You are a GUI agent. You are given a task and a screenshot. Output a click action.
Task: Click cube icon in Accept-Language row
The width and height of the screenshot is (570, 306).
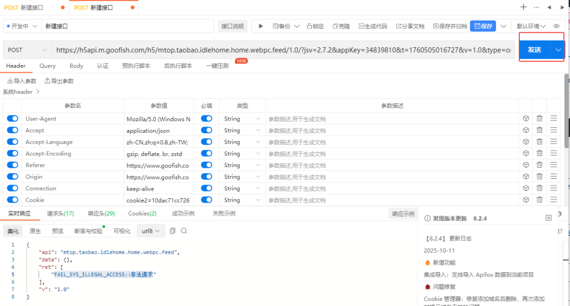pyautogui.click(x=525, y=142)
